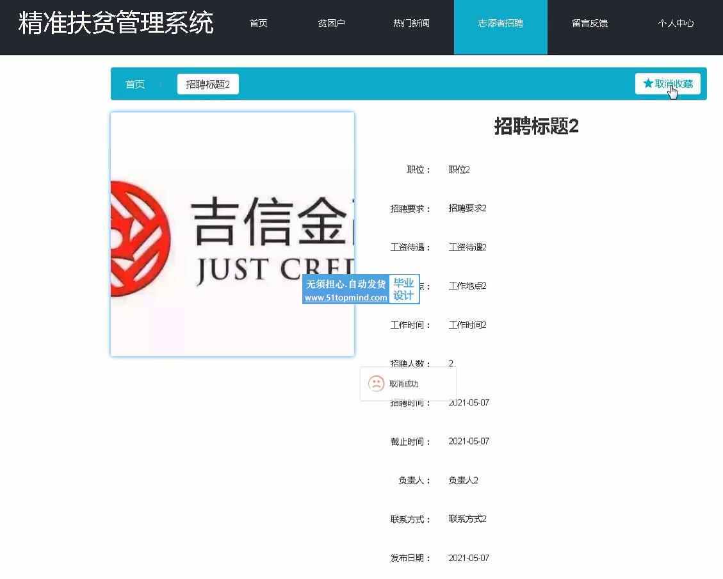Click the 负责人： label
The image size is (723, 579).
(414, 480)
